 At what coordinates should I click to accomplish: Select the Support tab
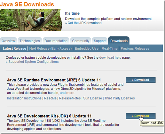tap(100, 41)
